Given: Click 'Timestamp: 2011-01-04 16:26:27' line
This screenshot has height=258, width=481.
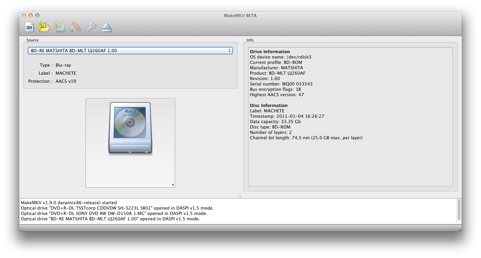Looking at the screenshot, I should click(287, 116).
